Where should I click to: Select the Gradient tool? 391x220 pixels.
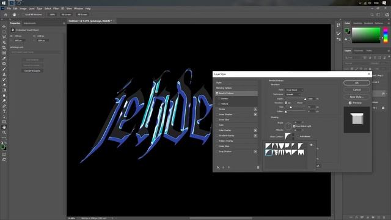click(4, 90)
